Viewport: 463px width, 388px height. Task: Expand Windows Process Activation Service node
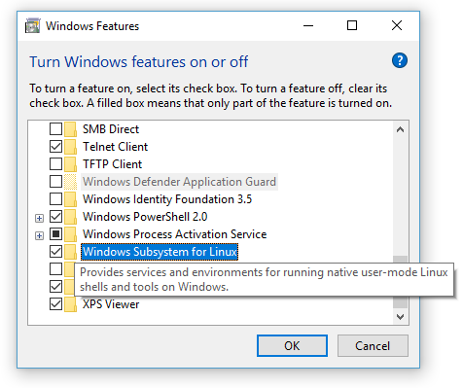coord(39,235)
